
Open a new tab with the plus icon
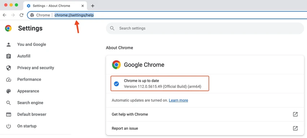92,6
